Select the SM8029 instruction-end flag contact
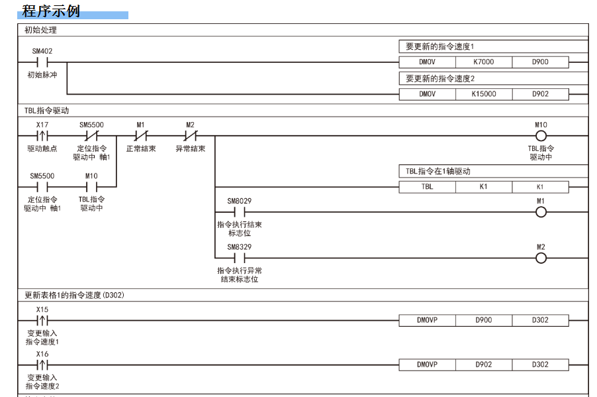597x397 pixels. click(x=239, y=212)
